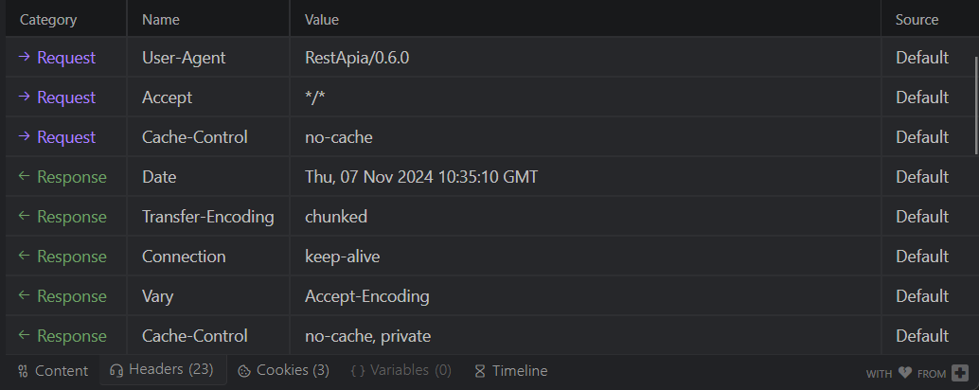Select the RestApia/0.6.0 value cell
The width and height of the screenshot is (979, 390).
pos(585,58)
